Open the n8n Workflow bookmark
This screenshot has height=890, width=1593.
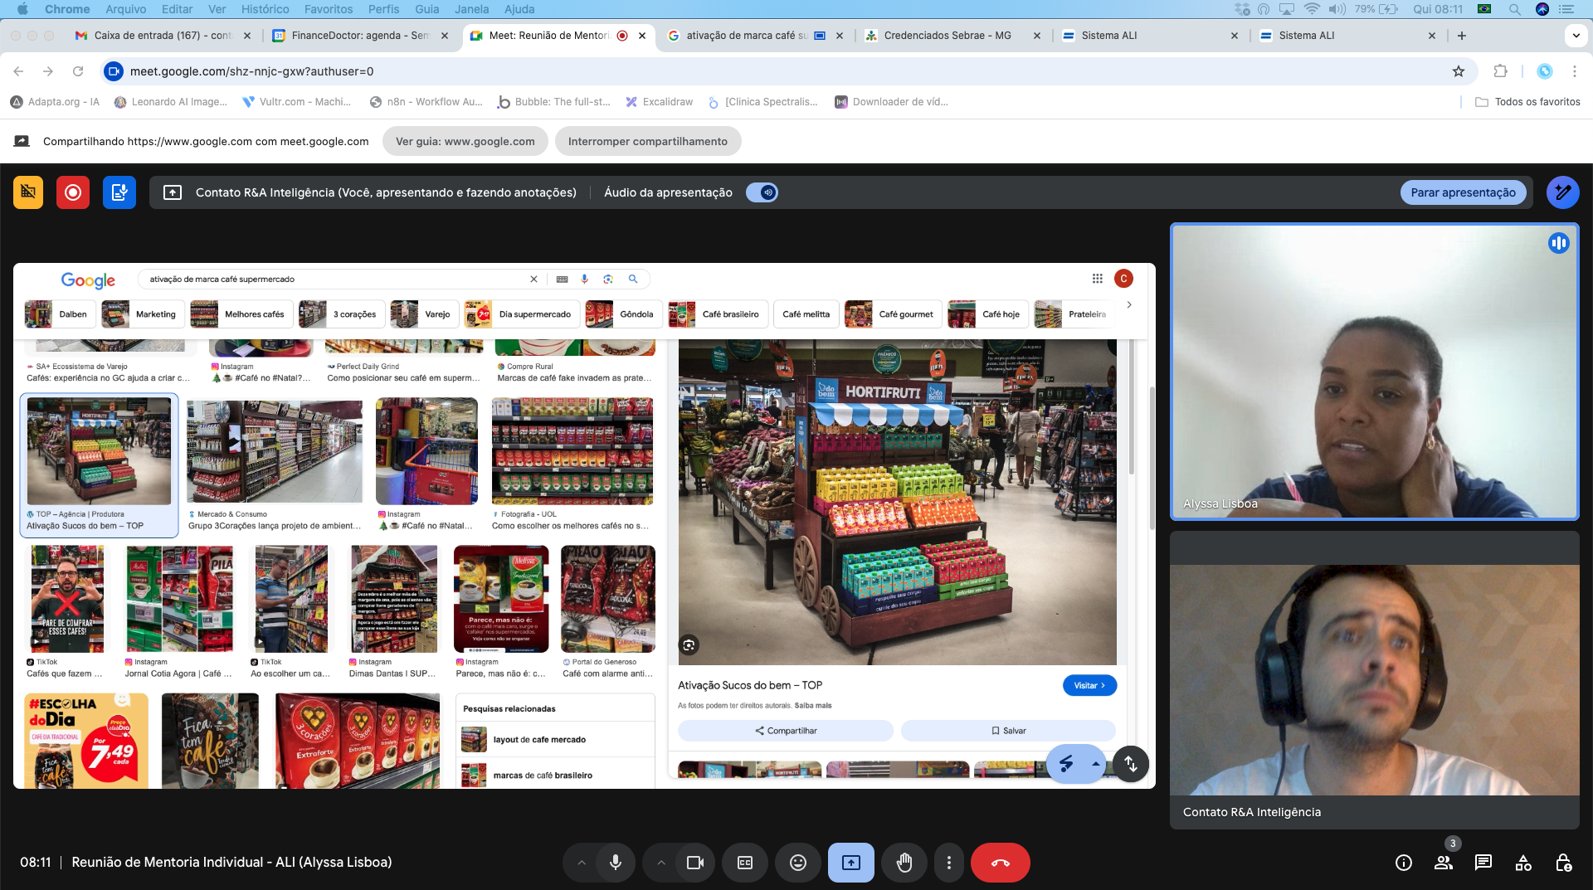(426, 102)
